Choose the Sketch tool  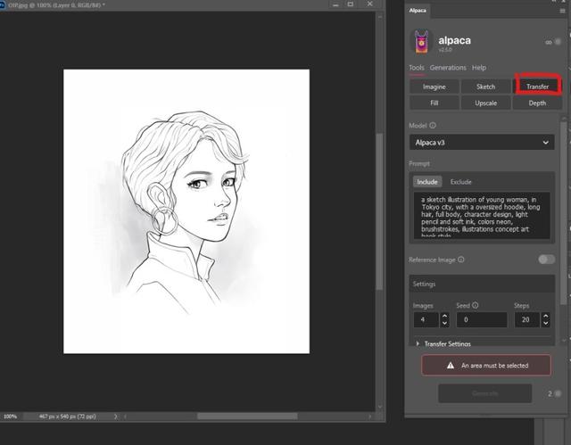pos(485,87)
